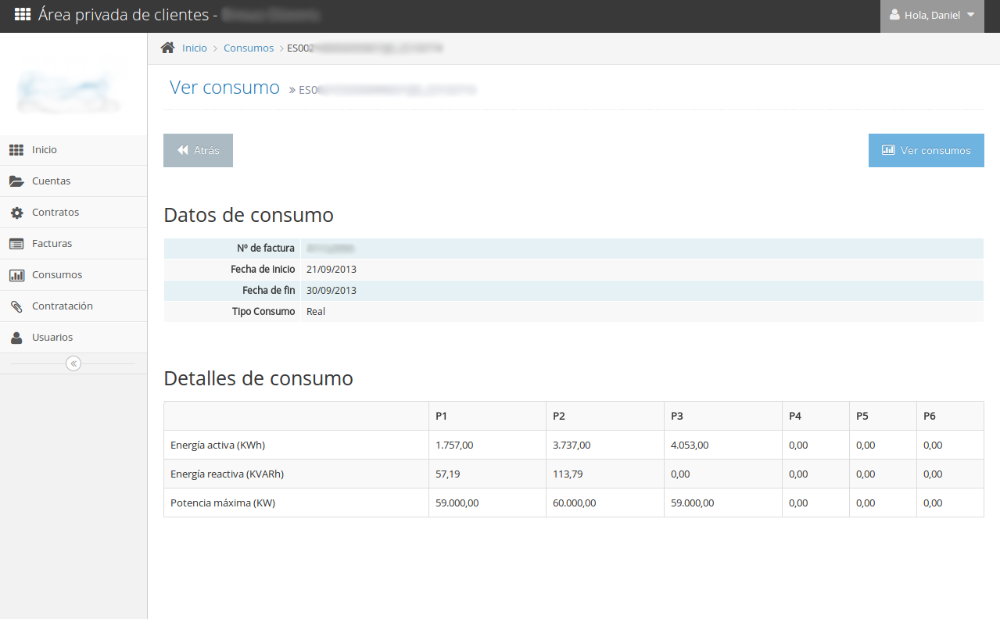Collapse the sidebar with the chevron button
Viewport: 1000px width, 619px height.
point(73,363)
